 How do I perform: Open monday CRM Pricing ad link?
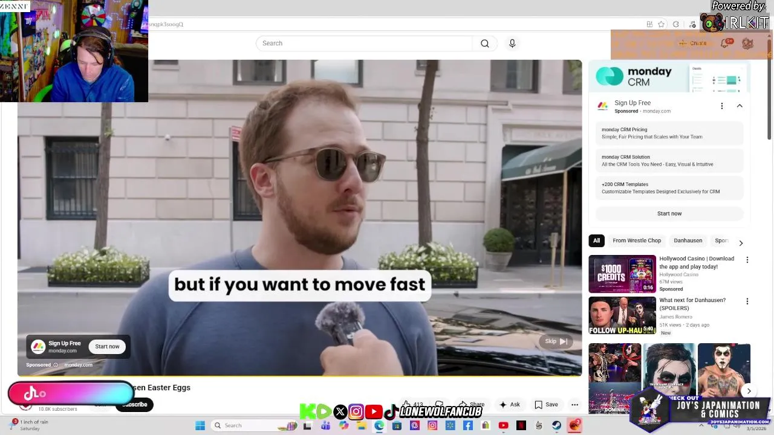tap(669, 134)
